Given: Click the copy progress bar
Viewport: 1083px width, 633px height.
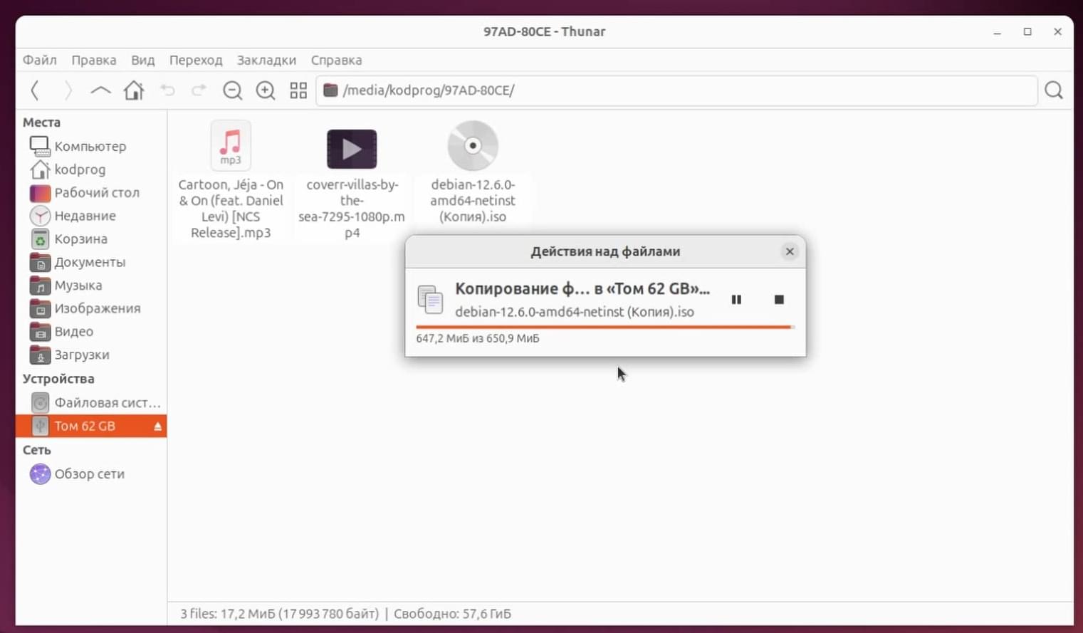Looking at the screenshot, I should point(605,327).
